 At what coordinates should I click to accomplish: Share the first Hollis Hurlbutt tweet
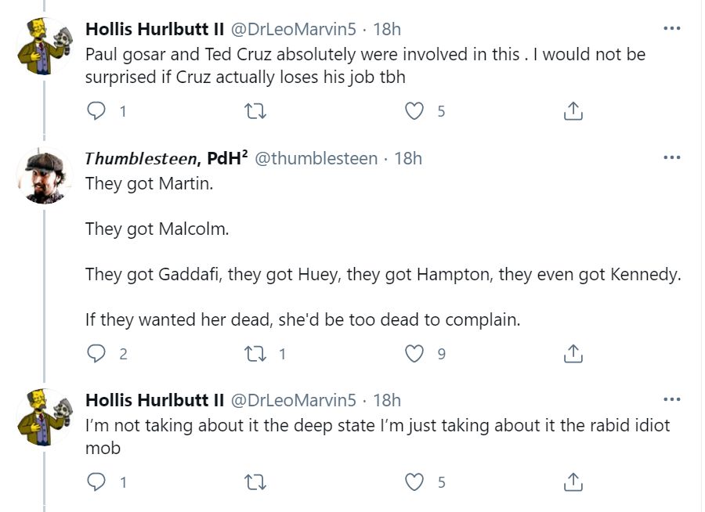[x=573, y=111]
